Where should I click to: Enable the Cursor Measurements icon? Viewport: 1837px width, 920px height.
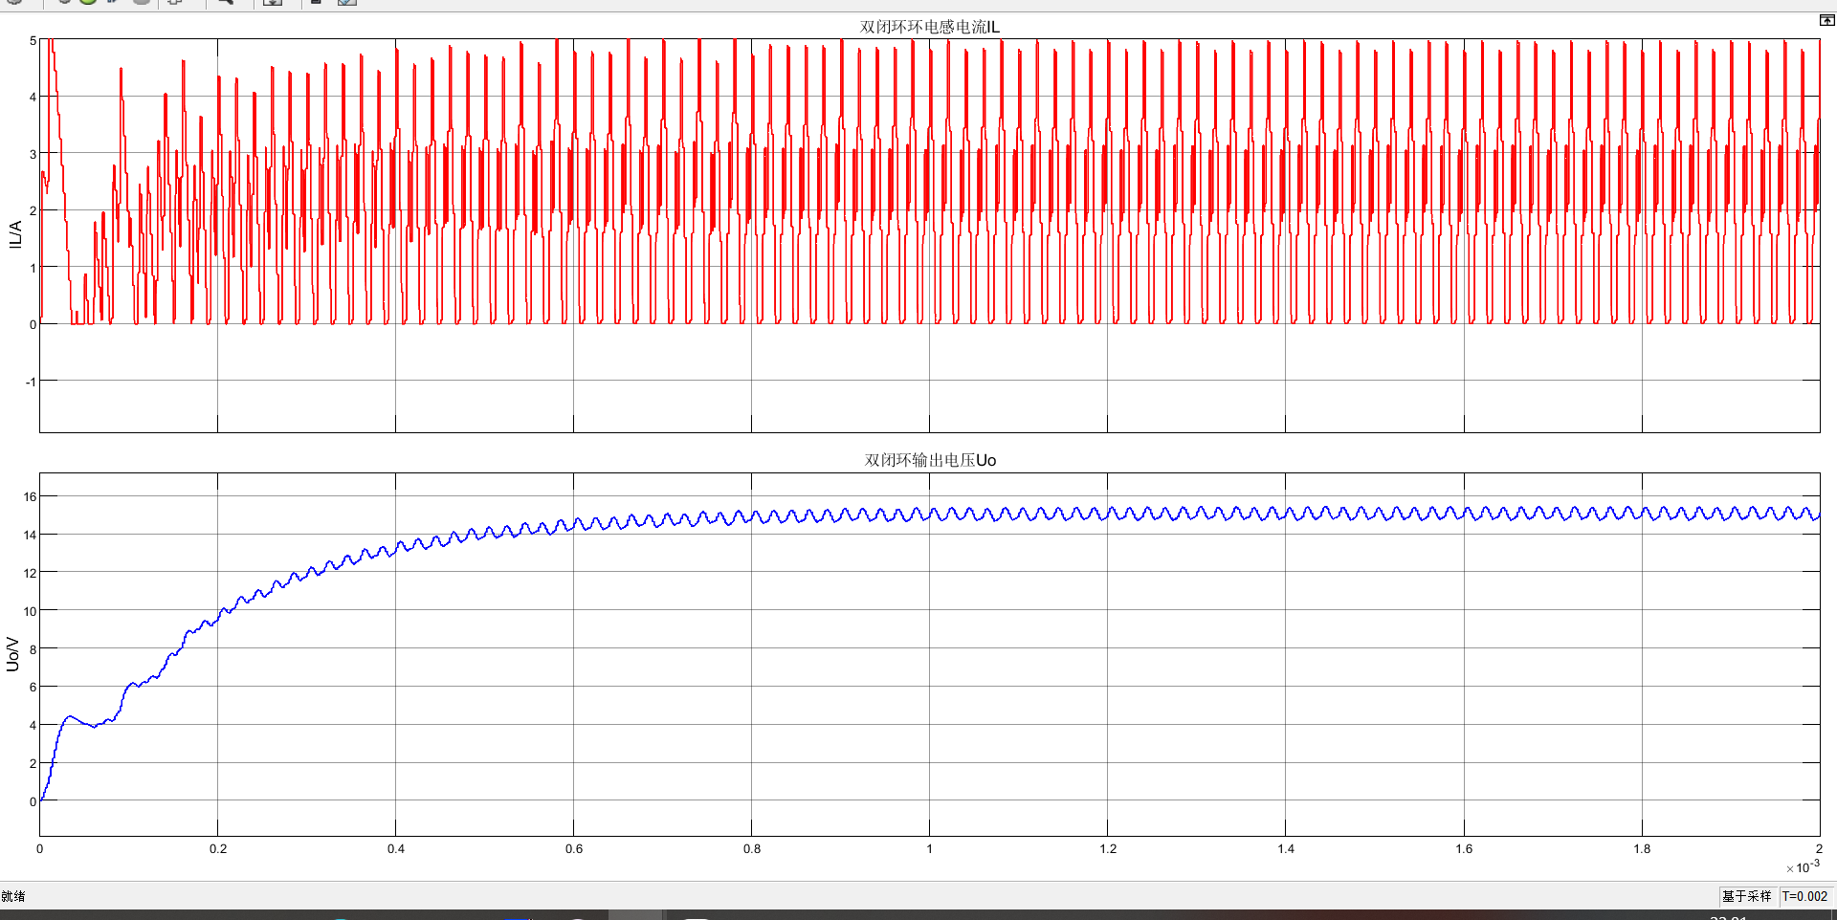(x=347, y=2)
